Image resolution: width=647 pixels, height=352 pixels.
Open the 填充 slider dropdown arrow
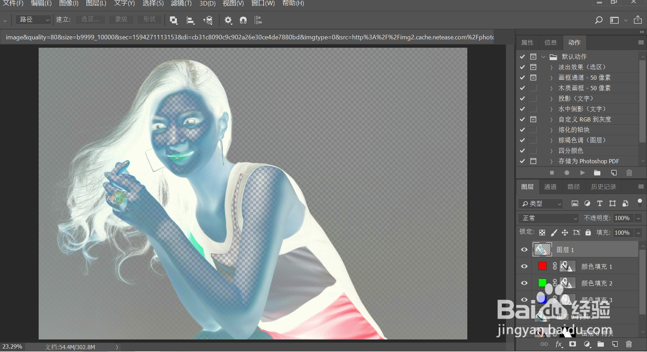tap(638, 233)
